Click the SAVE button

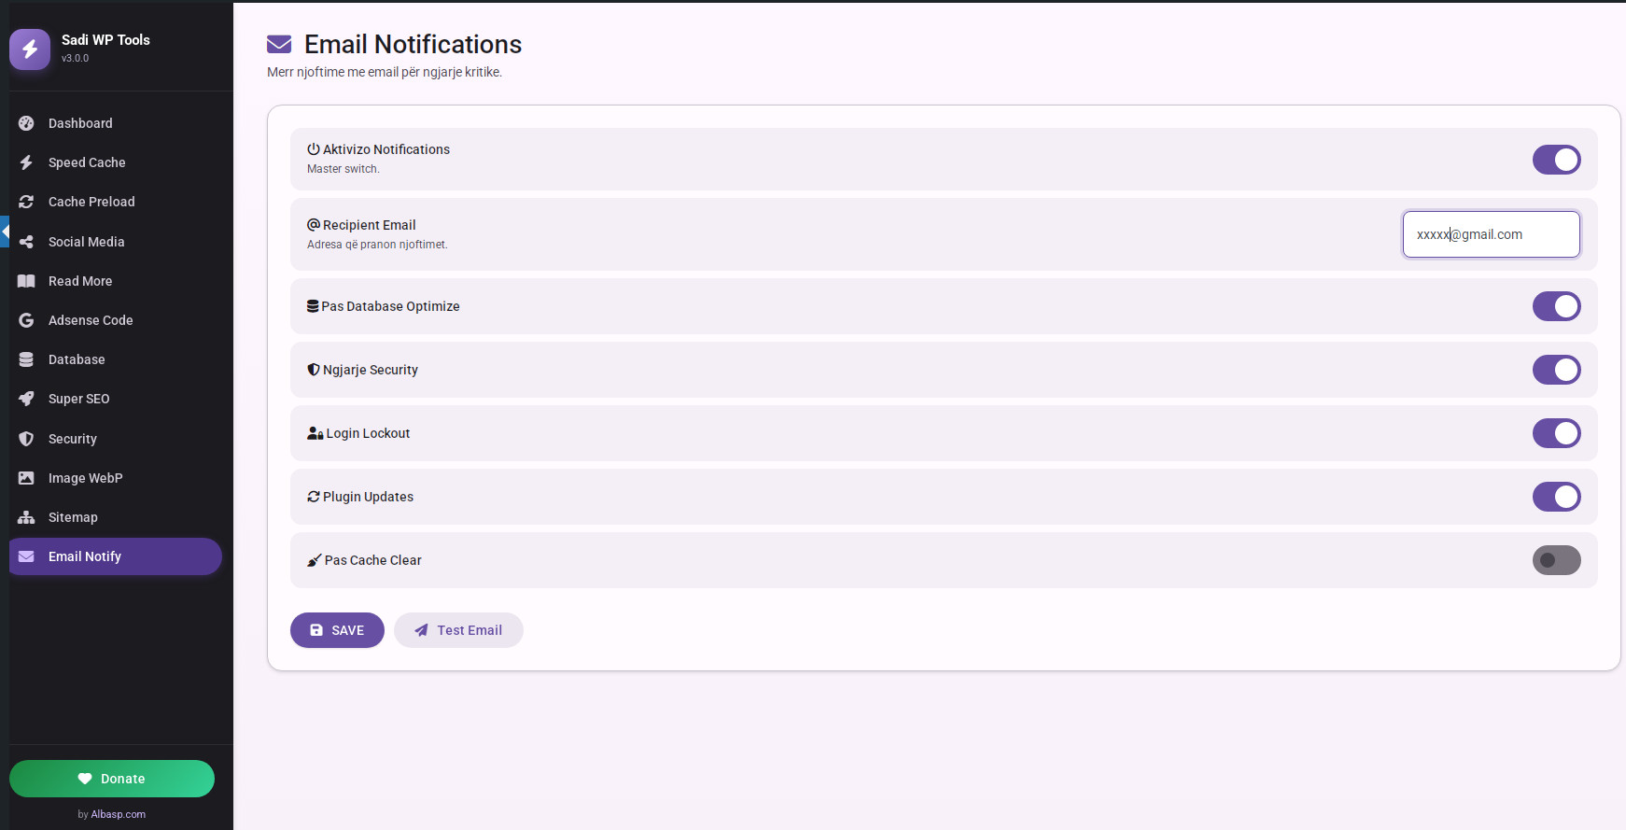click(337, 630)
